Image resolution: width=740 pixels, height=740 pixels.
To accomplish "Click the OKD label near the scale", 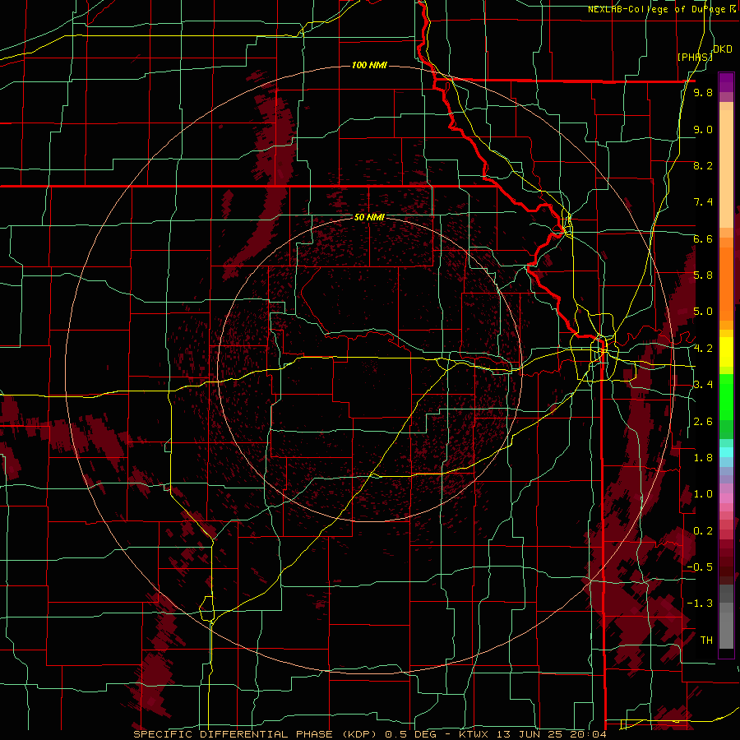I will pos(723,49).
